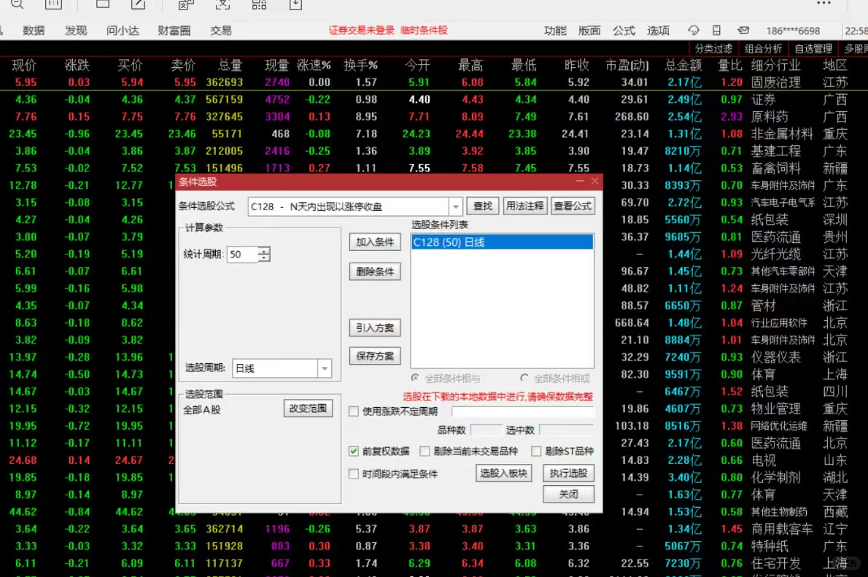Click the 加入条件 button
Viewport: 868px width, 577px height.
tap(375, 243)
